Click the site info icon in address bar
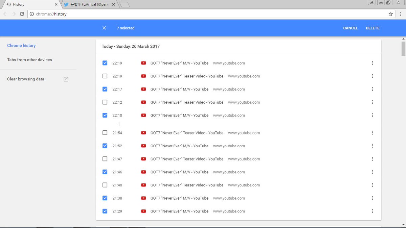406x228 pixels. [32, 14]
